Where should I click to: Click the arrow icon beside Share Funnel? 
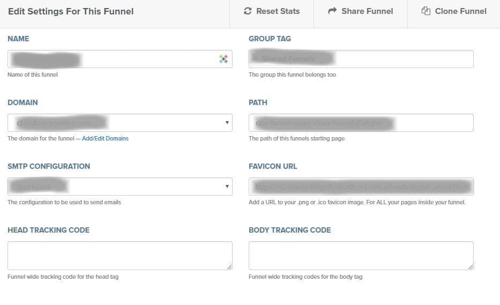[332, 11]
